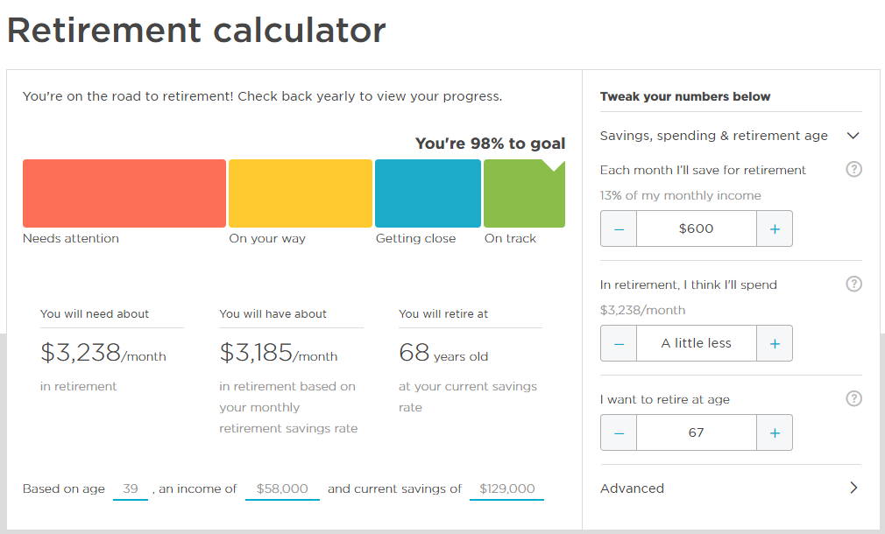The image size is (885, 534).
Task: Open help for retirement spending estimate
Action: (853, 284)
